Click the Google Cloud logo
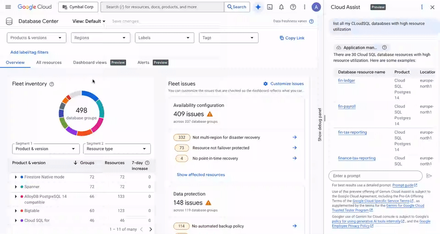 point(34,7)
